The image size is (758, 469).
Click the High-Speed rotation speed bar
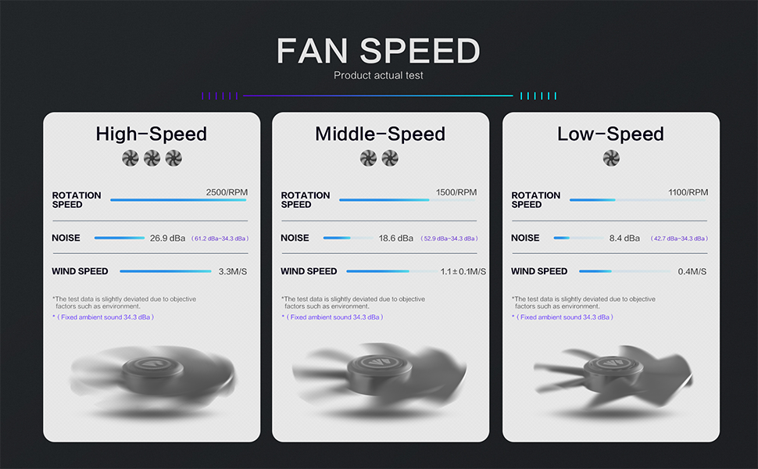coord(178,199)
